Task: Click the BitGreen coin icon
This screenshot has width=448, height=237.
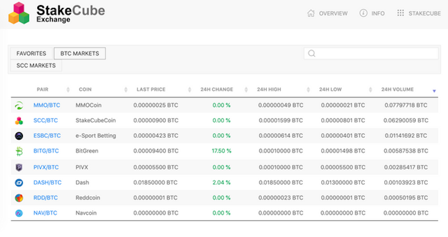Action: [x=19, y=151]
